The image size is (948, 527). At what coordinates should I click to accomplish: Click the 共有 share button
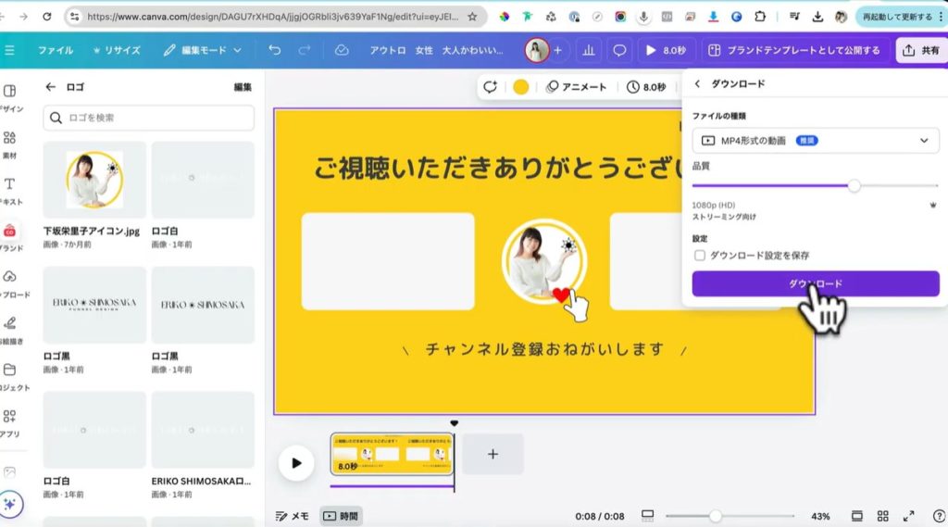click(x=920, y=50)
